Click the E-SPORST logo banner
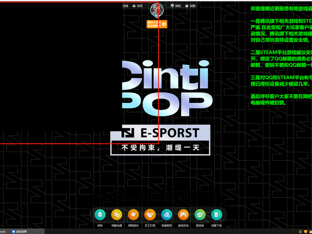The image size is (312, 234). click(160, 133)
